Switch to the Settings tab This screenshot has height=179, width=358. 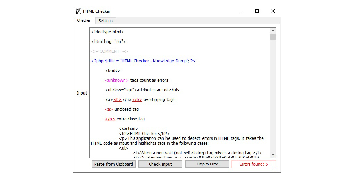[106, 21]
